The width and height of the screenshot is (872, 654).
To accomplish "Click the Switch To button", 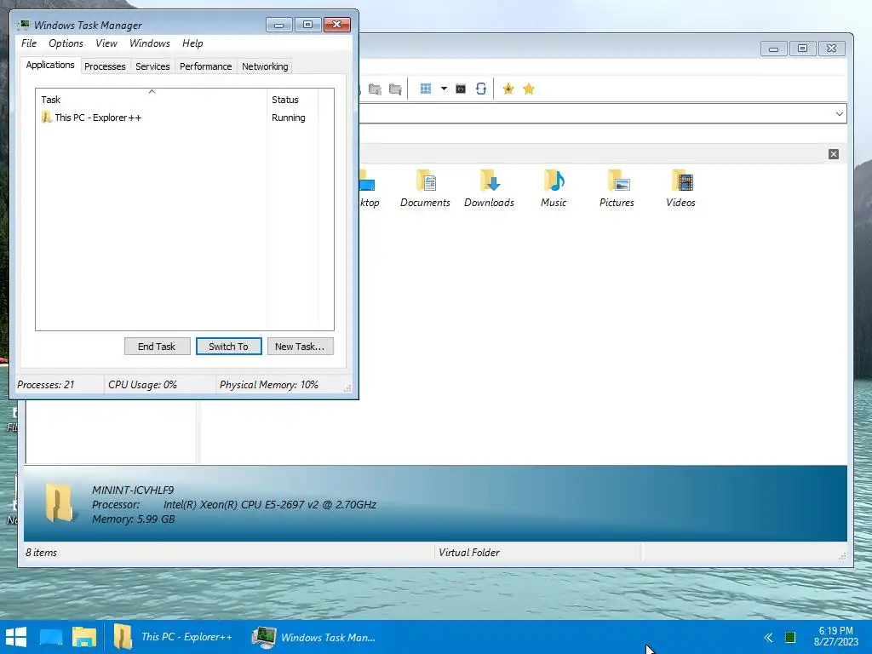I will [x=228, y=347].
